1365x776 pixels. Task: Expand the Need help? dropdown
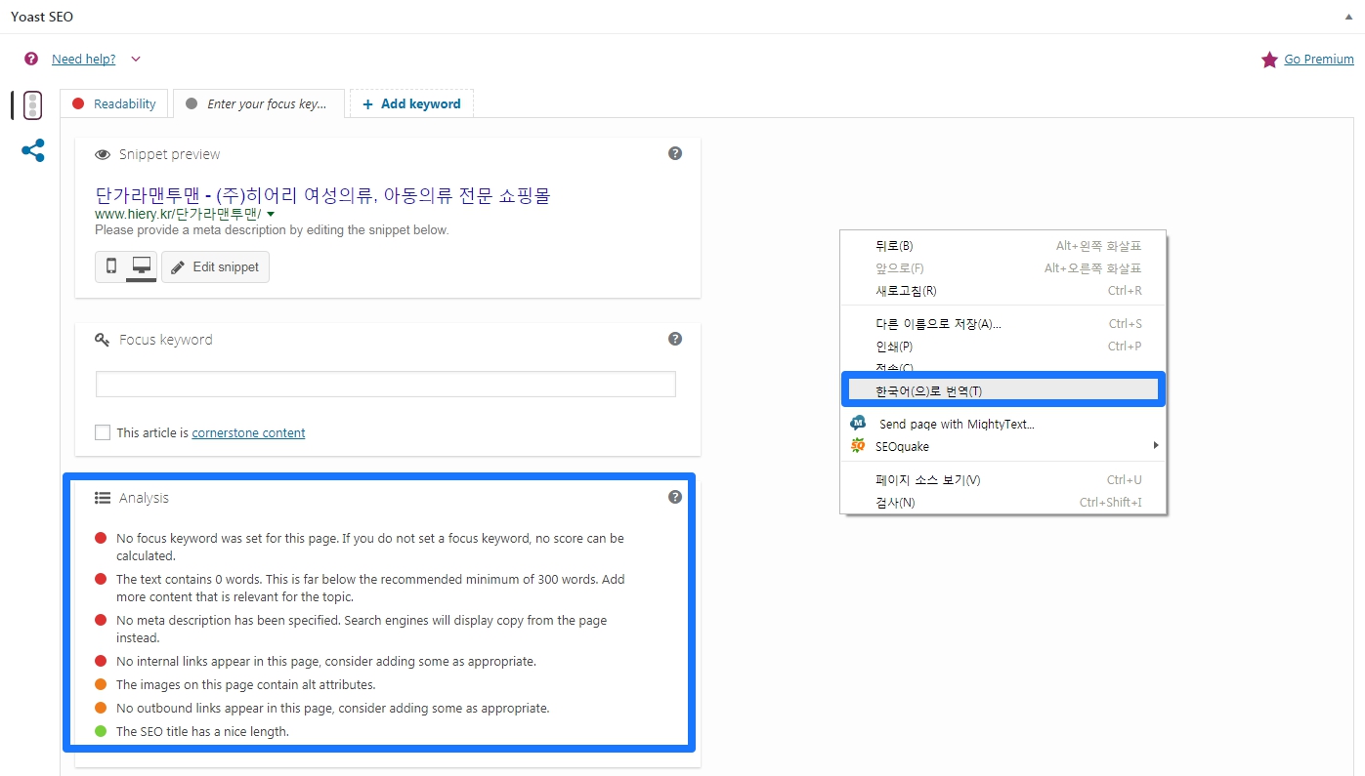pyautogui.click(x=136, y=59)
